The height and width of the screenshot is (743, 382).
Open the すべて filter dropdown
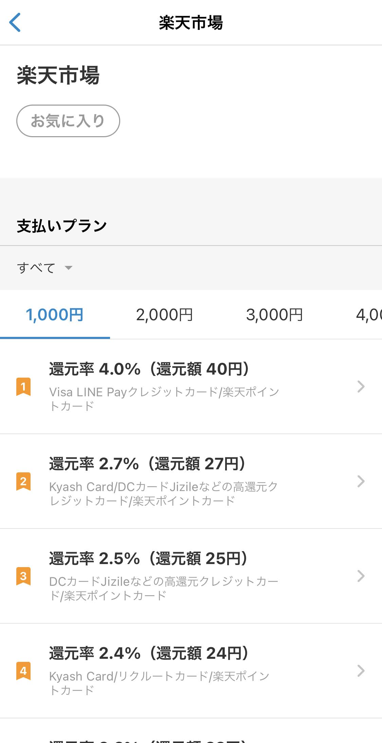[36, 268]
